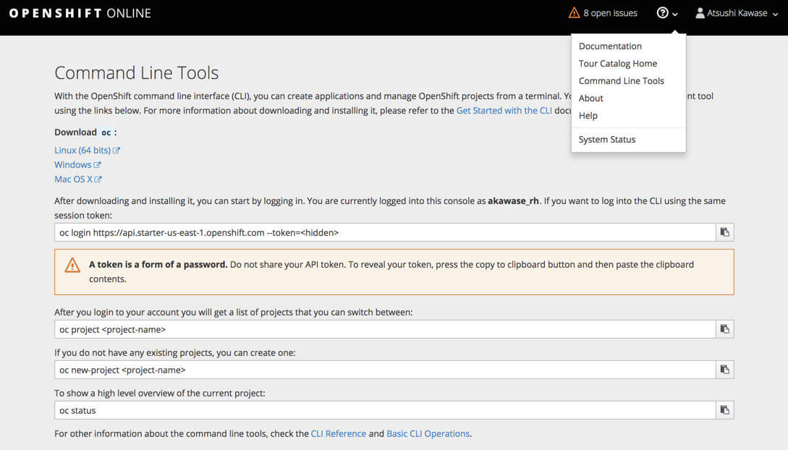This screenshot has width=788, height=450.
Task: Click the user avatar icon beside Atsushi Kawase
Action: click(x=700, y=13)
